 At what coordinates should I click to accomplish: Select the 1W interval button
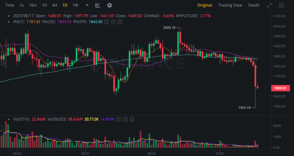click(x=75, y=5)
